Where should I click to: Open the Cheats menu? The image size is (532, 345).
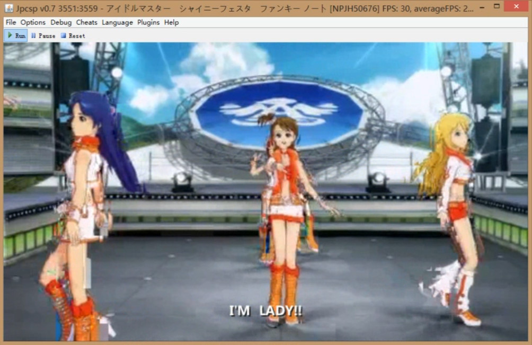(86, 22)
